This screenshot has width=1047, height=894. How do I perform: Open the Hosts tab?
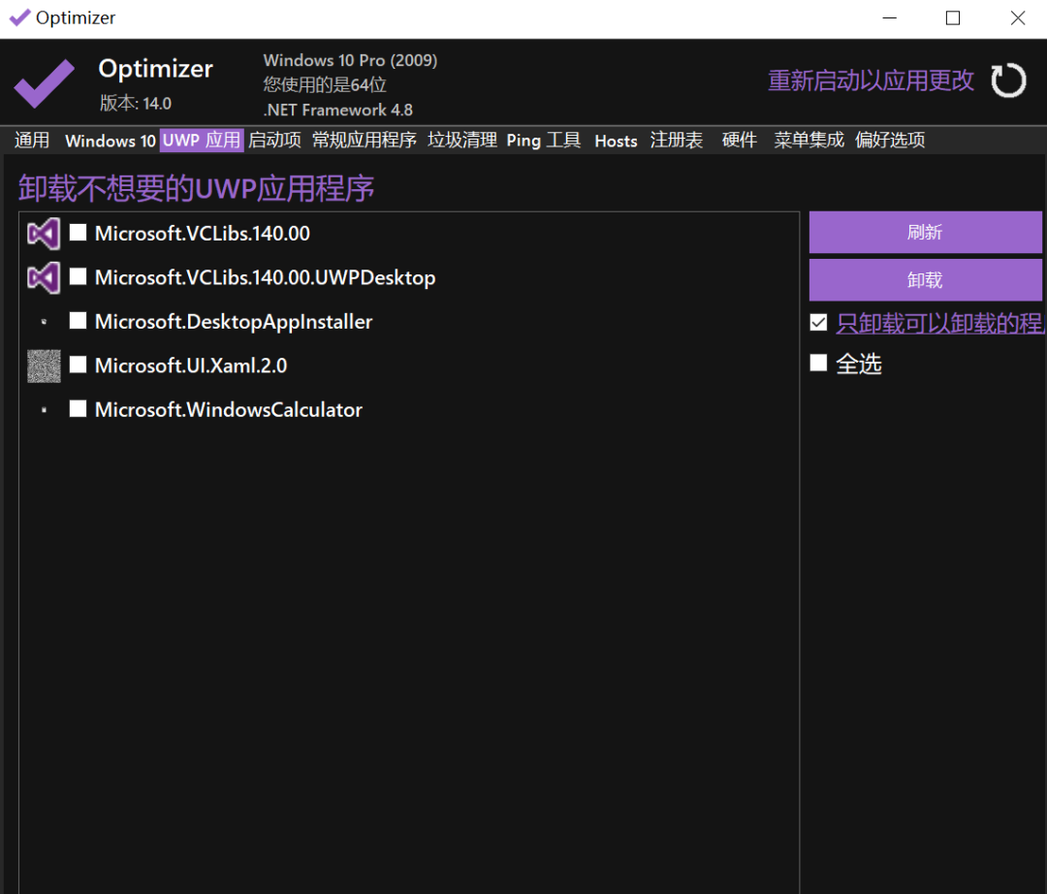616,141
